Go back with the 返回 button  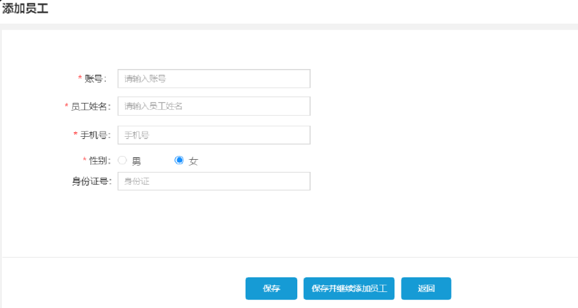[426, 289]
